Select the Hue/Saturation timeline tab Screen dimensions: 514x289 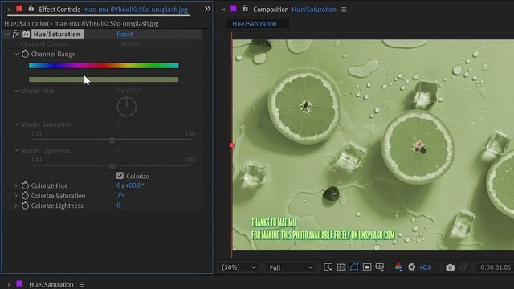coord(51,284)
